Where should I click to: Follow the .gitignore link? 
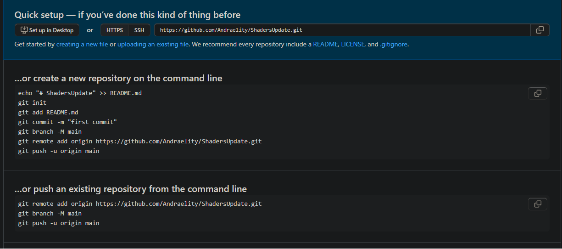pos(394,45)
